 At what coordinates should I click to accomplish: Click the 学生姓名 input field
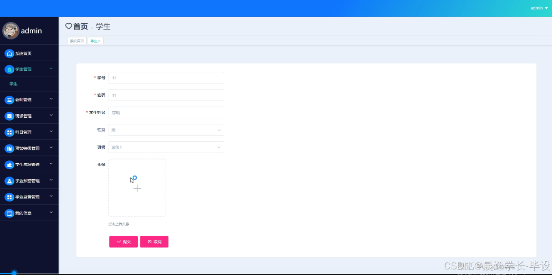click(166, 113)
